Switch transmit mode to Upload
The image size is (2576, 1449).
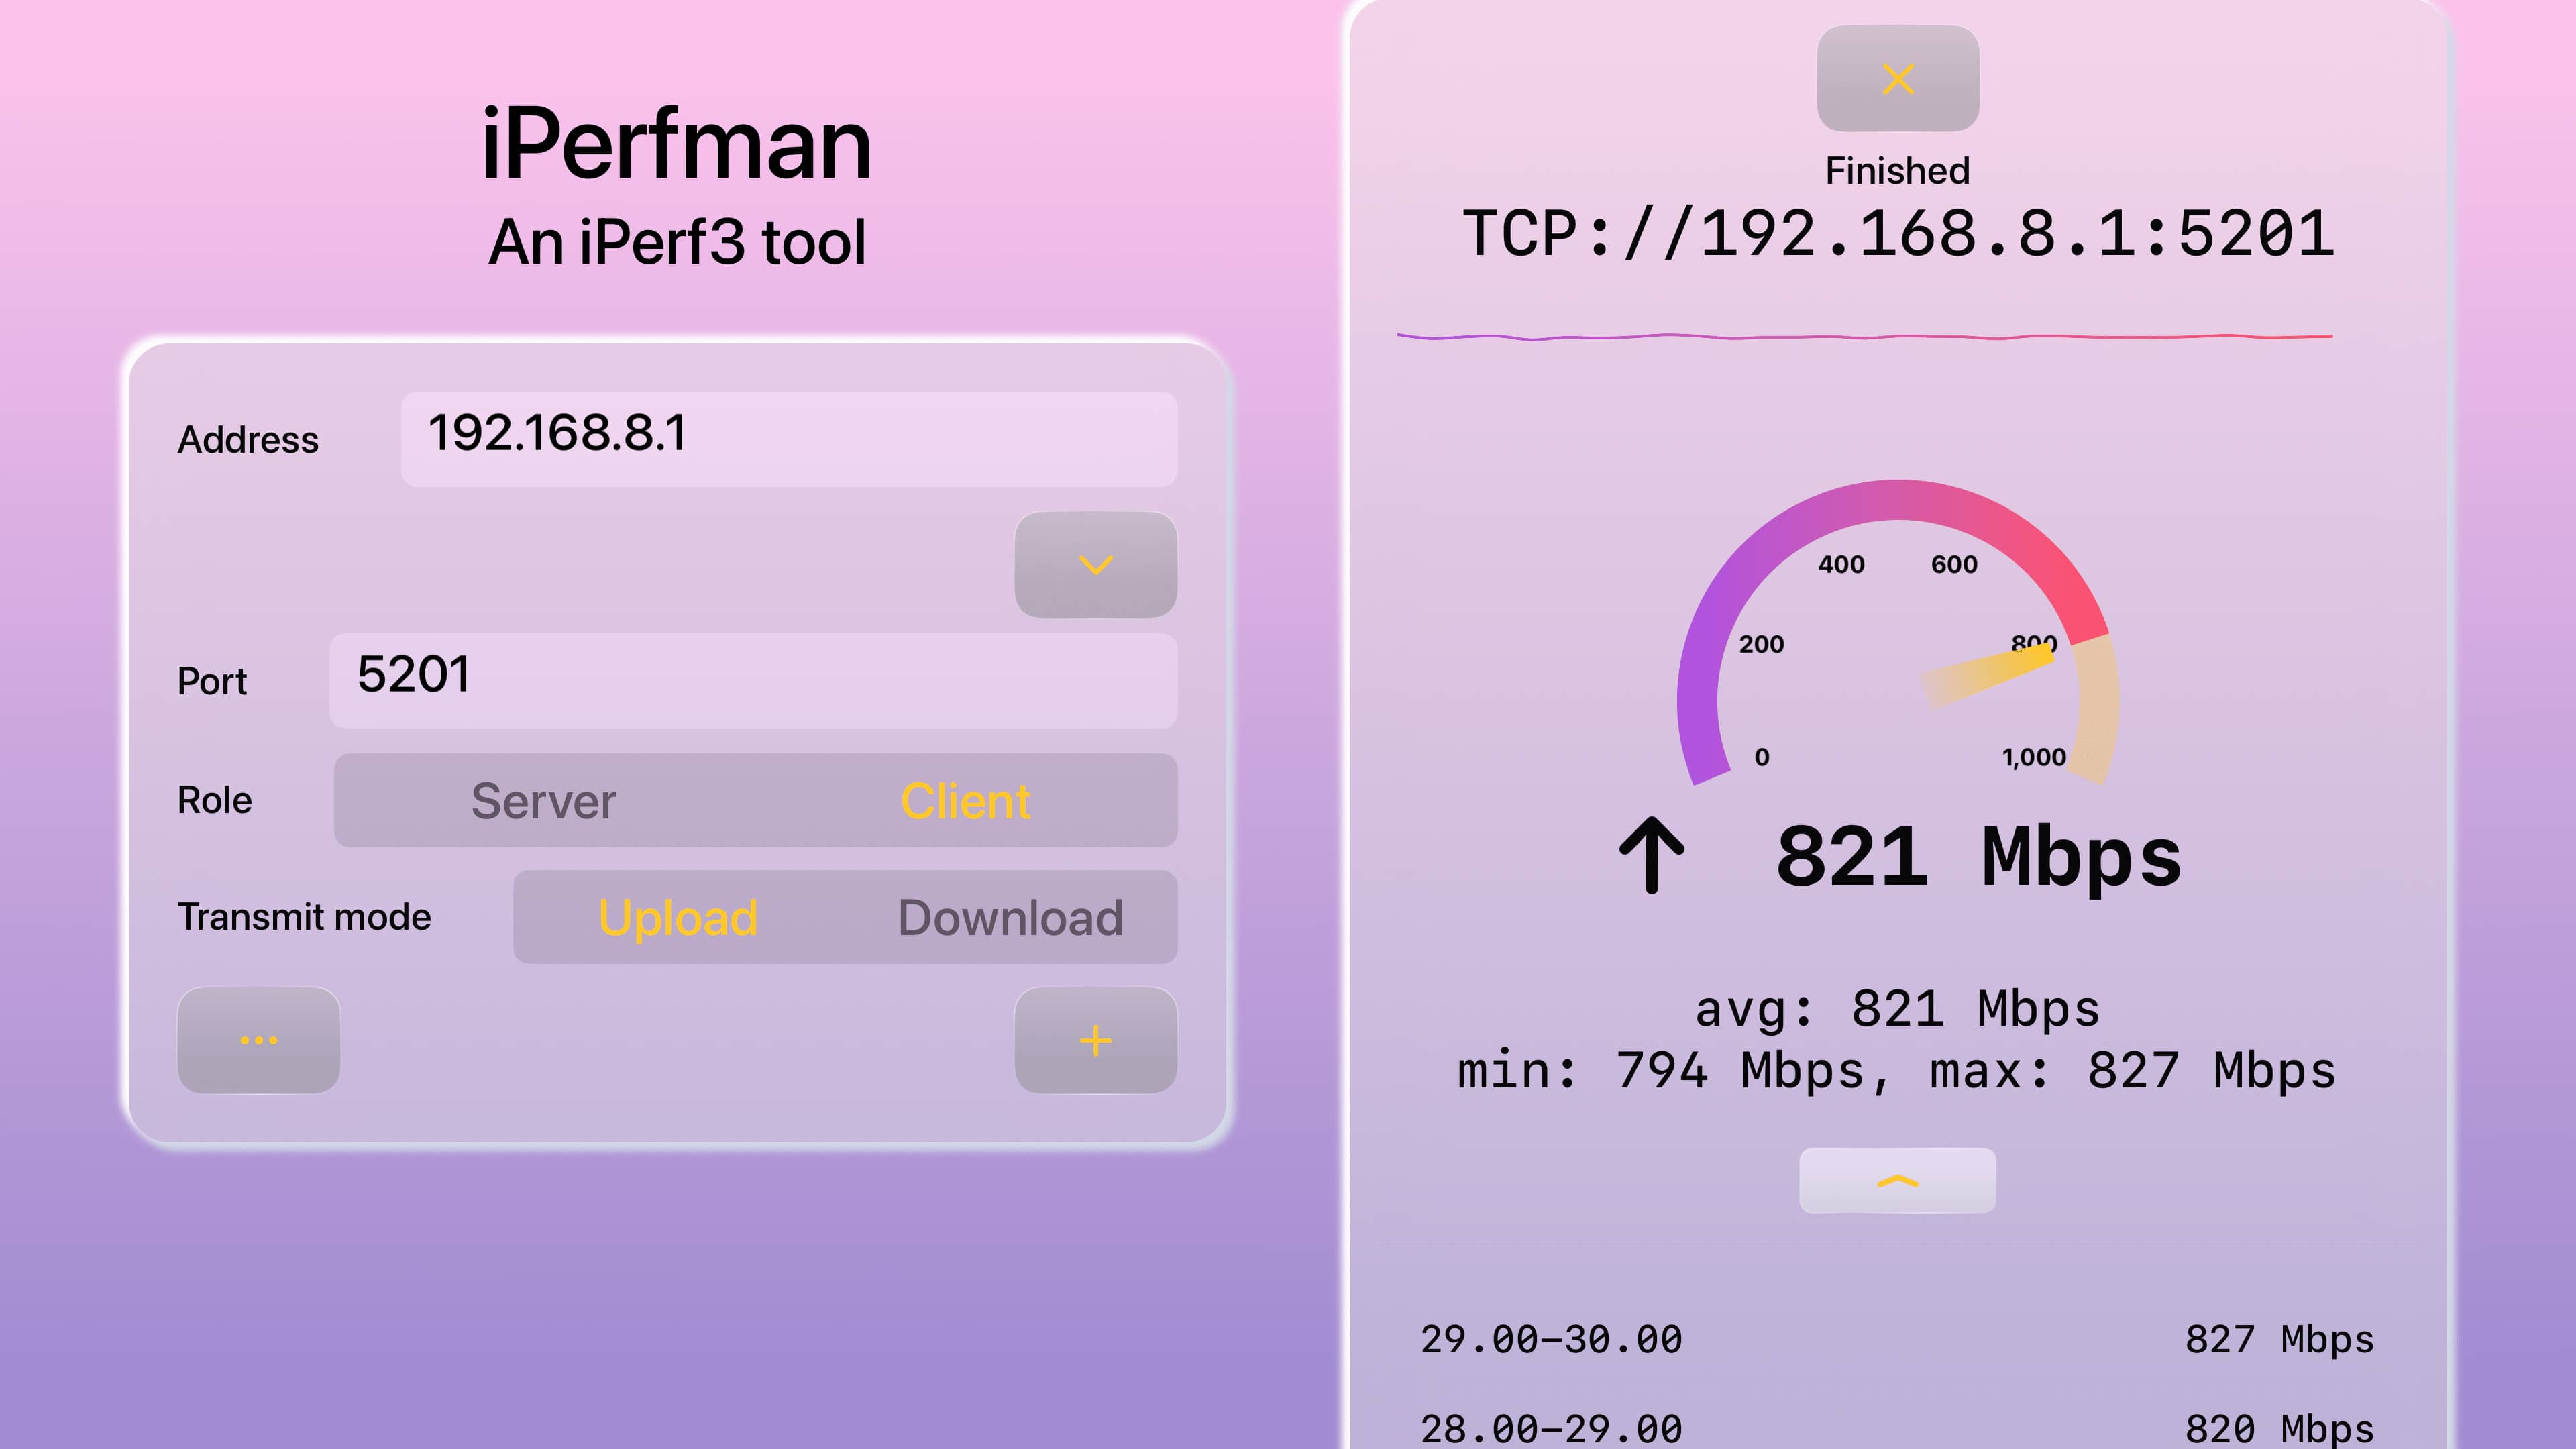coord(678,918)
